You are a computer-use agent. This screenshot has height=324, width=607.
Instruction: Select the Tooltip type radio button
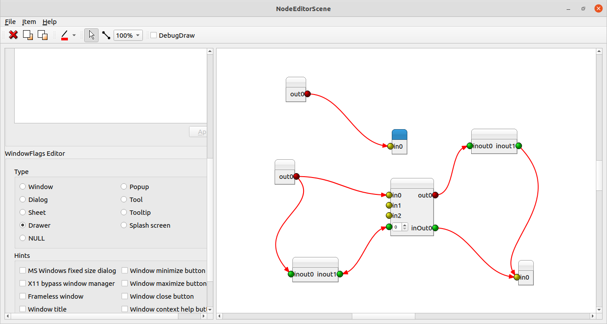point(124,213)
